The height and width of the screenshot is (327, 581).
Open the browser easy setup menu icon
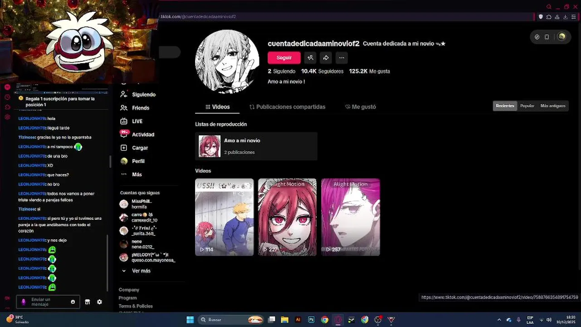tap(573, 17)
